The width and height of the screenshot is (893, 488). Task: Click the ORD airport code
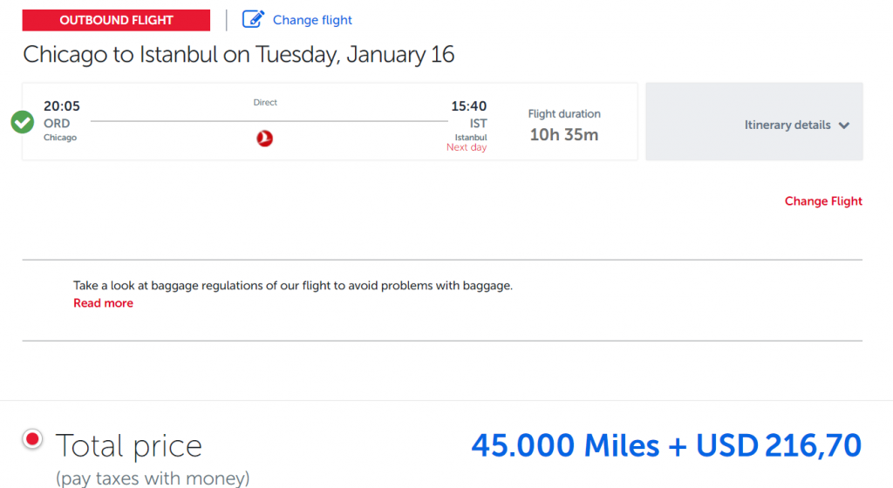pos(57,124)
